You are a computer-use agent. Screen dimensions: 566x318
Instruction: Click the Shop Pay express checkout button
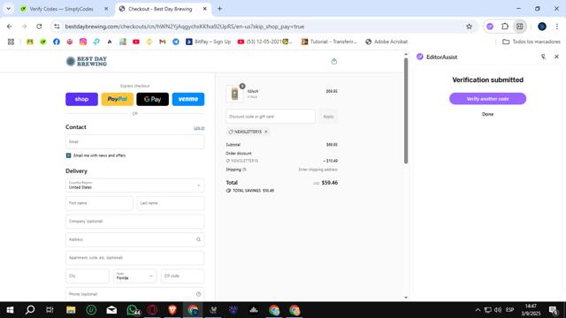81,99
